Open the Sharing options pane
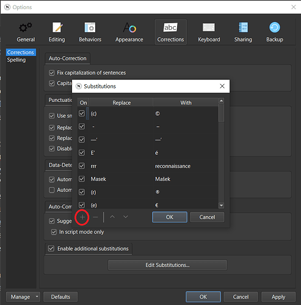301x305 pixels. pyautogui.click(x=243, y=32)
